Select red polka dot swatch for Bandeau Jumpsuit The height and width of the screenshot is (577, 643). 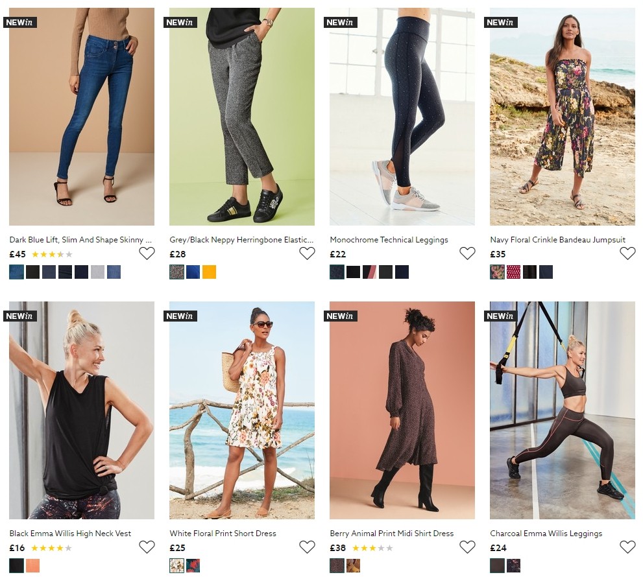click(513, 272)
